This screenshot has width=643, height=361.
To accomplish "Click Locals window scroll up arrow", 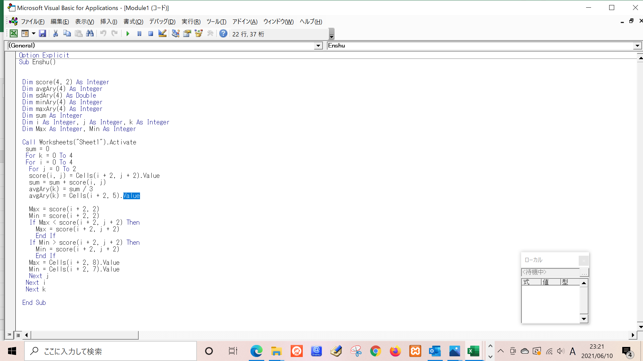I will [x=584, y=283].
